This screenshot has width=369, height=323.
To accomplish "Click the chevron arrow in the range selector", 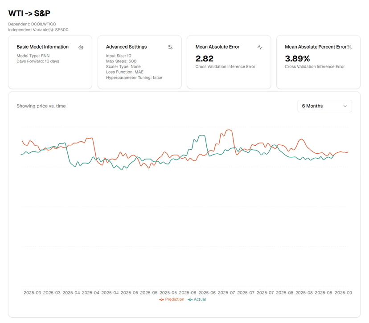I will pos(345,106).
